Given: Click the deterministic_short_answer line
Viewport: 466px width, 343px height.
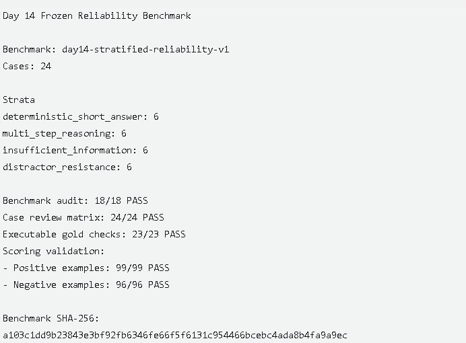Looking at the screenshot, I should [81, 116].
